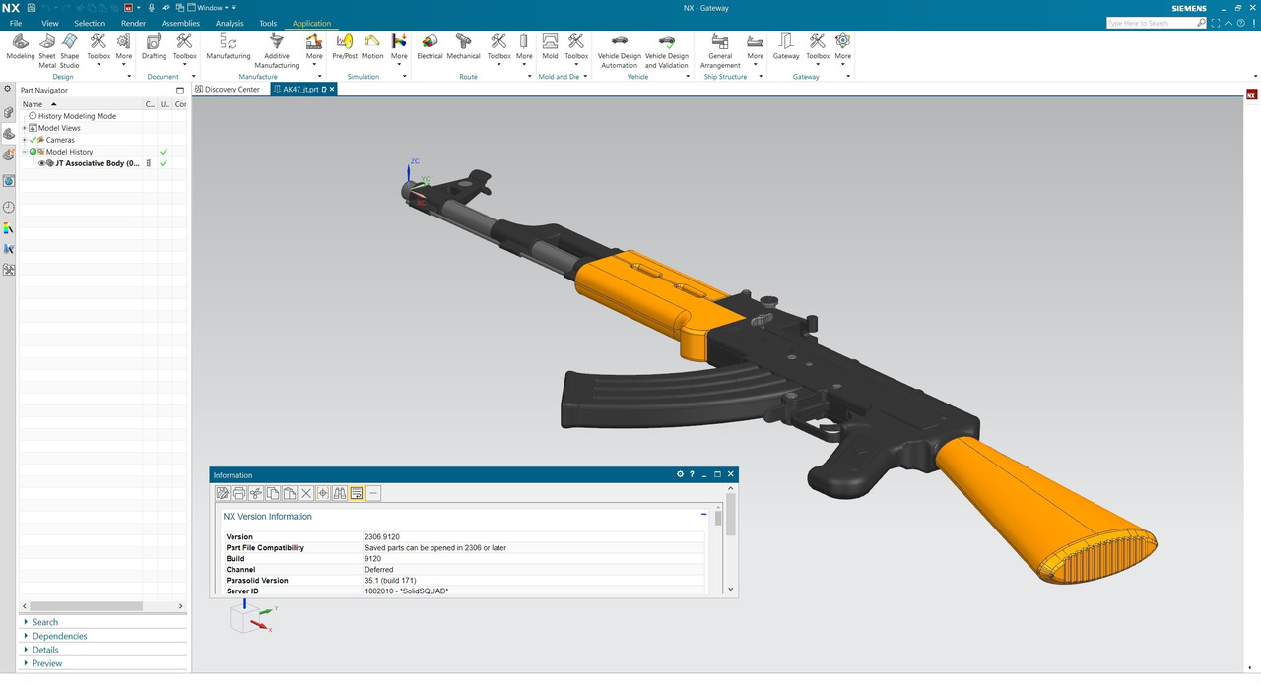1261x684 pixels.
Task: Open Vehicle Design Automation
Action: (620, 50)
